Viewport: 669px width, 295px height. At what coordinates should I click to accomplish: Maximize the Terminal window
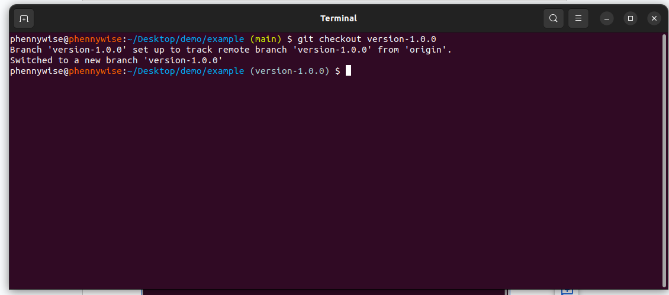(630, 18)
